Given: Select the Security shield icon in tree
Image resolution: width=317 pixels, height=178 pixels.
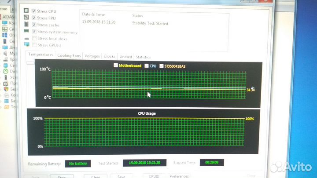Looking at the screenshot, I should (x=6, y=89).
